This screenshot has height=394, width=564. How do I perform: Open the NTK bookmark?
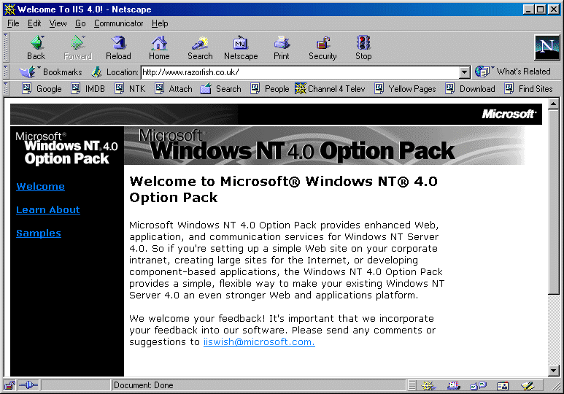(x=130, y=88)
